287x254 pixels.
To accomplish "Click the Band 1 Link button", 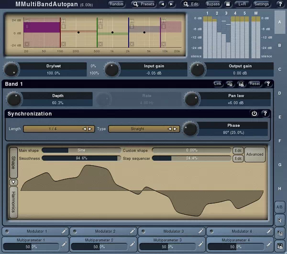I will [218, 84].
